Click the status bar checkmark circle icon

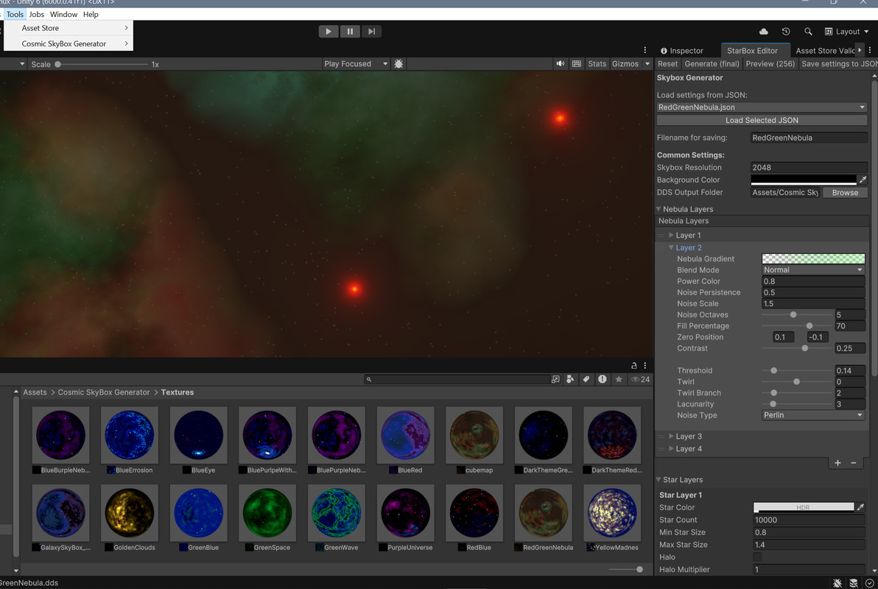click(x=869, y=583)
